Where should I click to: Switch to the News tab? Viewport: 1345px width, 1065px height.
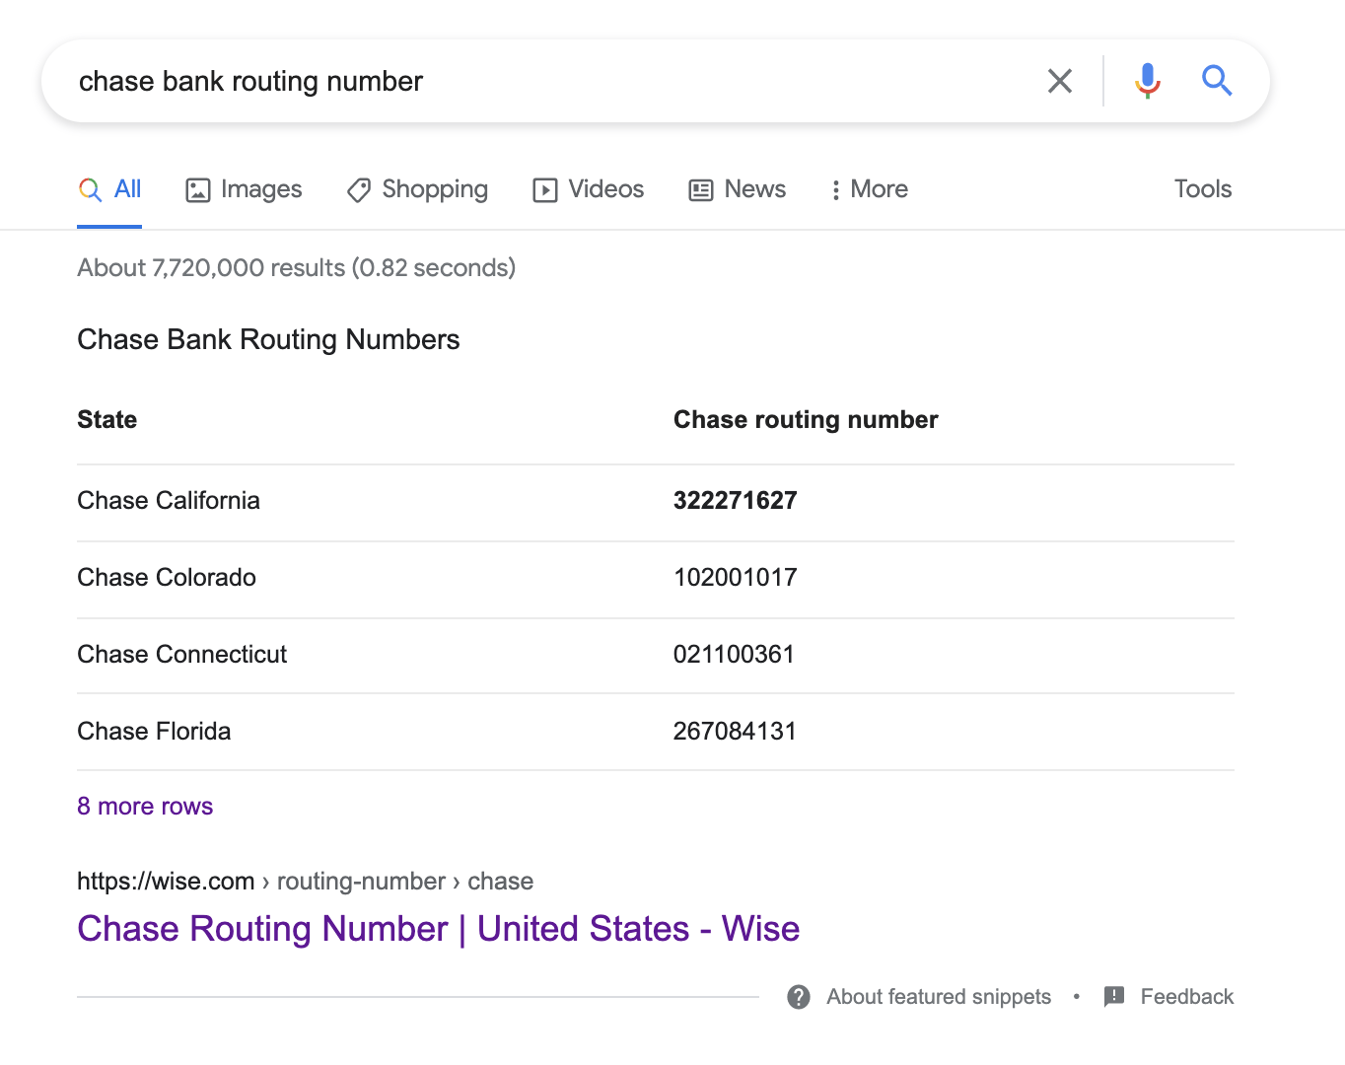coord(754,189)
